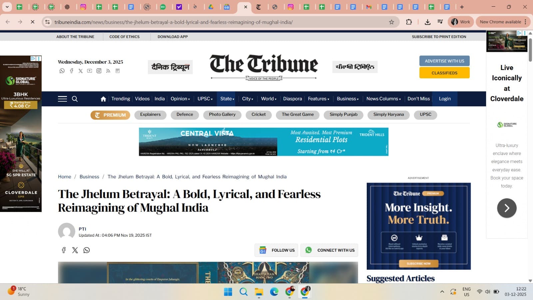The height and width of the screenshot is (300, 533).
Task: Open the hamburger menu in the navbar
Action: (62, 99)
